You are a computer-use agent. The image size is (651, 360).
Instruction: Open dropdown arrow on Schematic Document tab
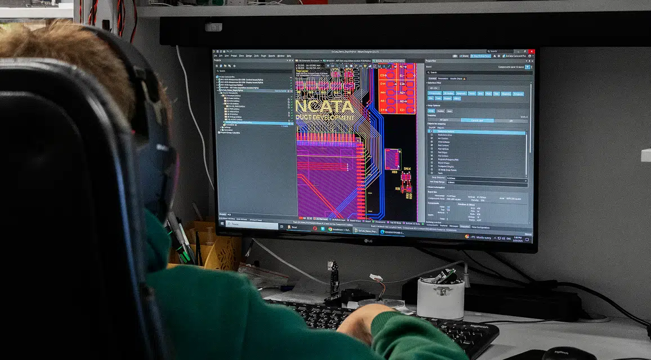point(321,61)
